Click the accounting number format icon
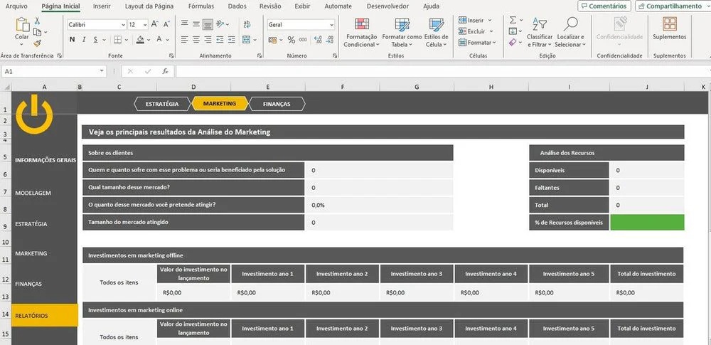711x345 pixels. pos(272,40)
